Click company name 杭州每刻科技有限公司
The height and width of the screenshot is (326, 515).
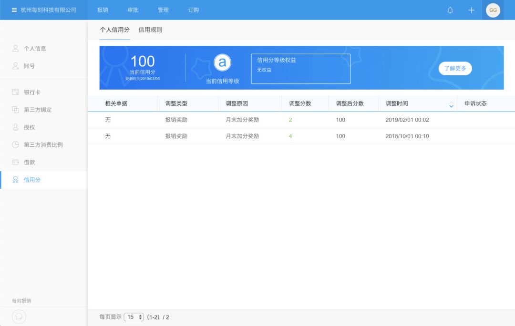tap(49, 10)
